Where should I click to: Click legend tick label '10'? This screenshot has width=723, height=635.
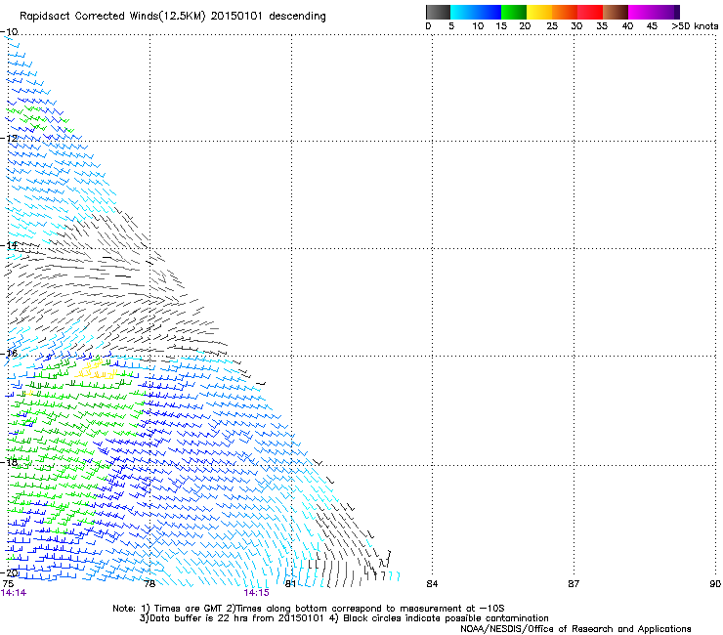click(x=478, y=26)
